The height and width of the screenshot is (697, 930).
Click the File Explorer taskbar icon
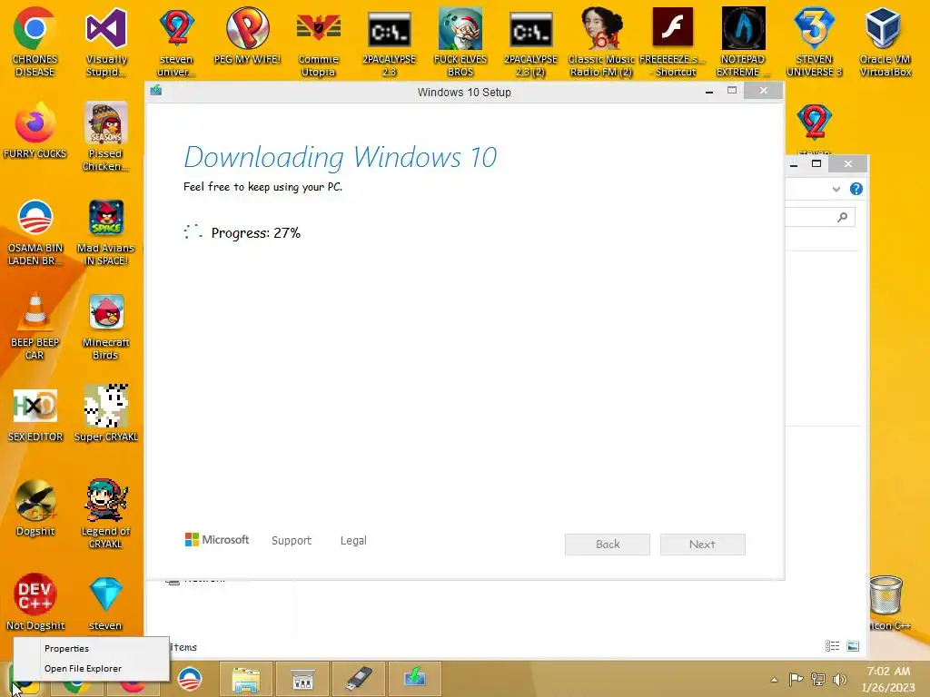pyautogui.click(x=246, y=679)
